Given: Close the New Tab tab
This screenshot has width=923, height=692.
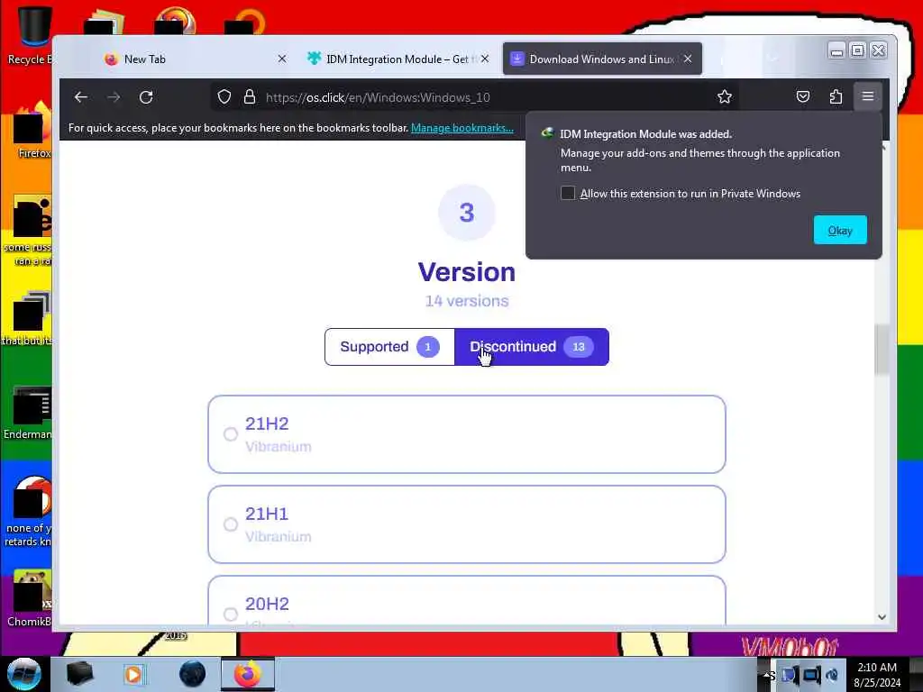Looking at the screenshot, I should click(x=282, y=59).
